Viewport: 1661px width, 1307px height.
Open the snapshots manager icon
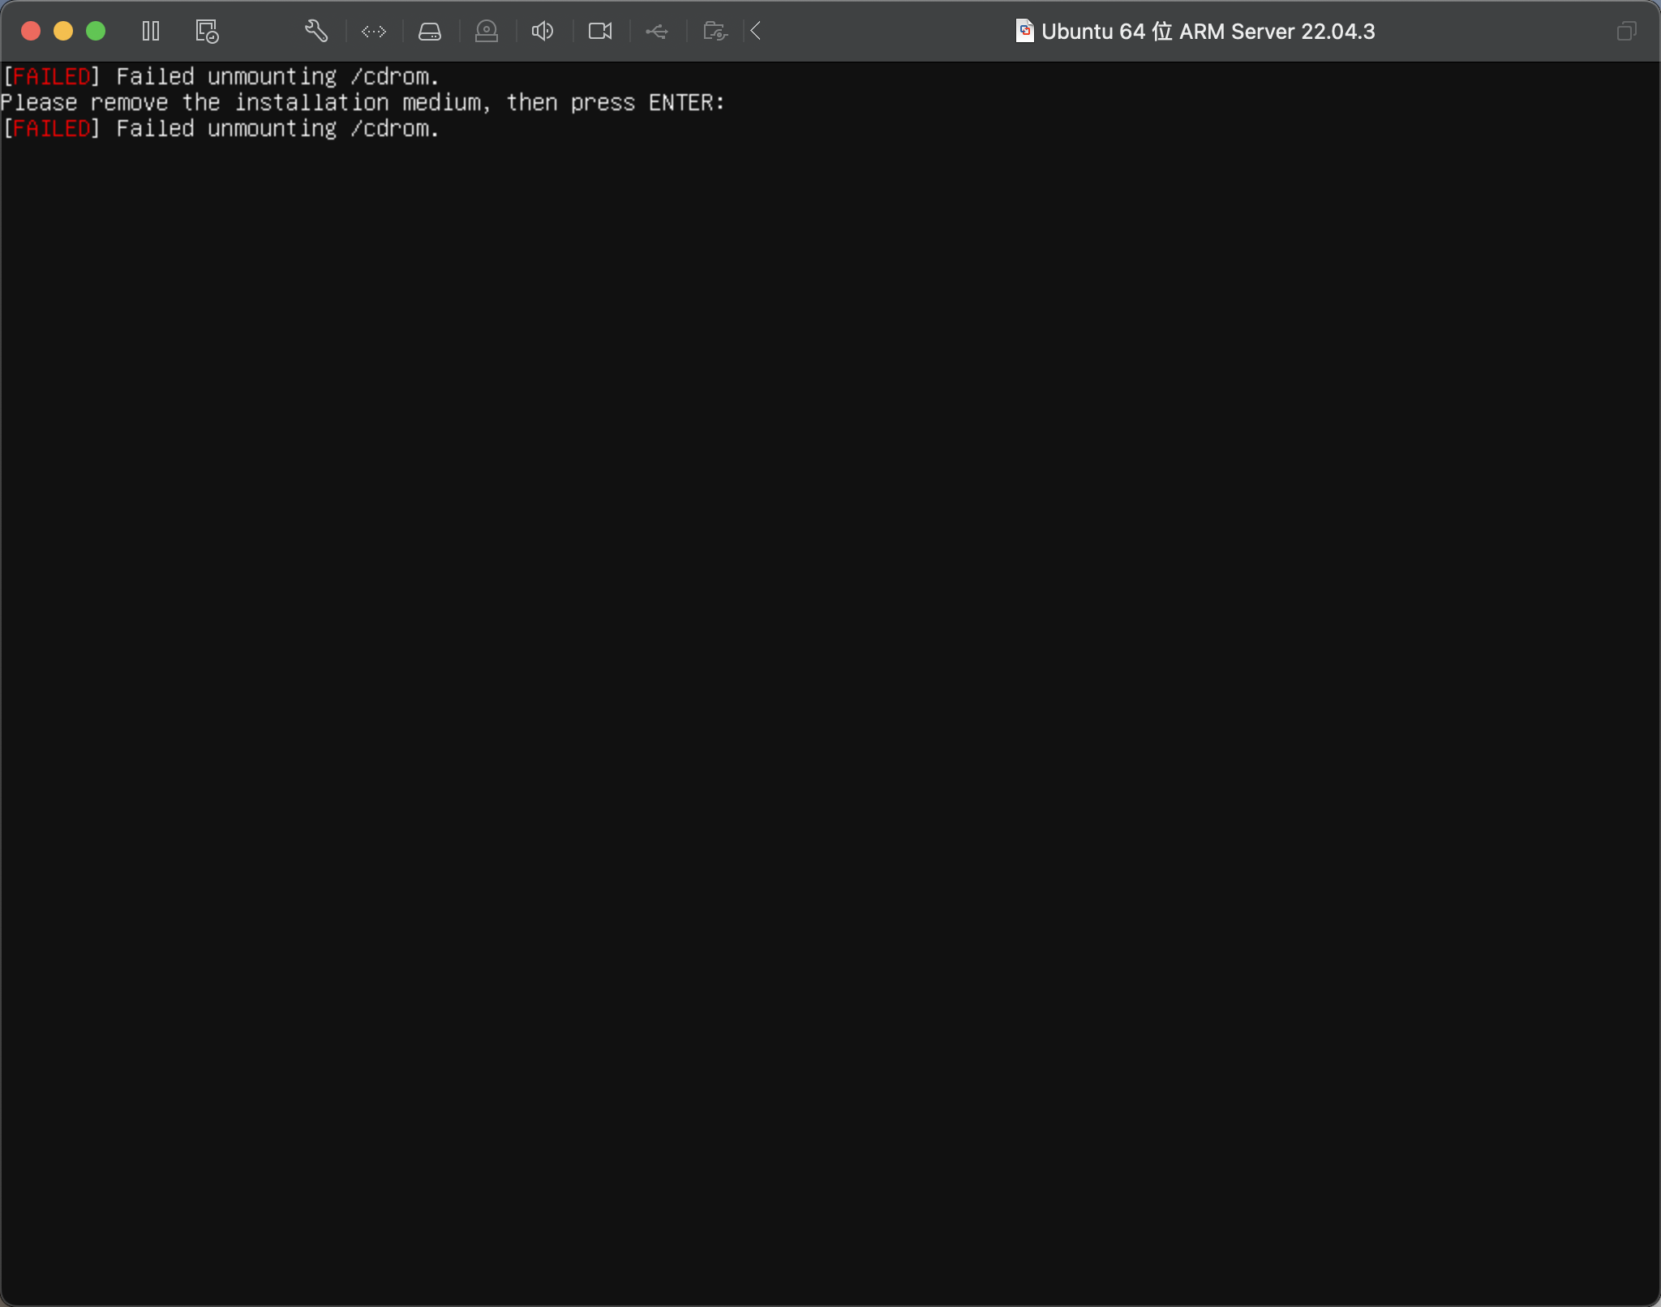point(207,32)
